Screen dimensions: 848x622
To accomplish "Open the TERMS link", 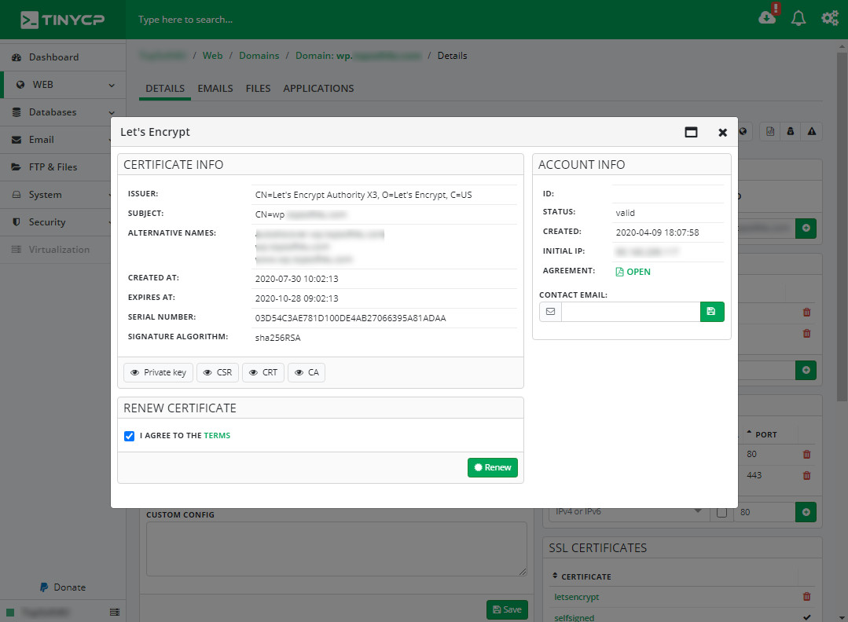I will (217, 436).
